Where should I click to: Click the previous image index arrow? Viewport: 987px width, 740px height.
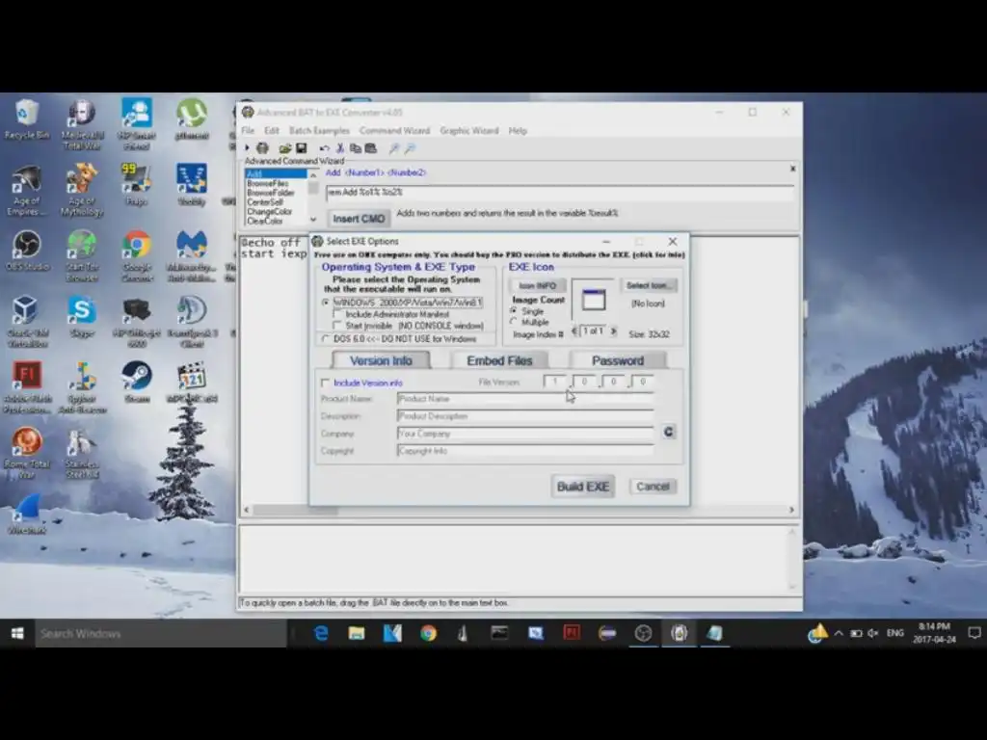[574, 331]
